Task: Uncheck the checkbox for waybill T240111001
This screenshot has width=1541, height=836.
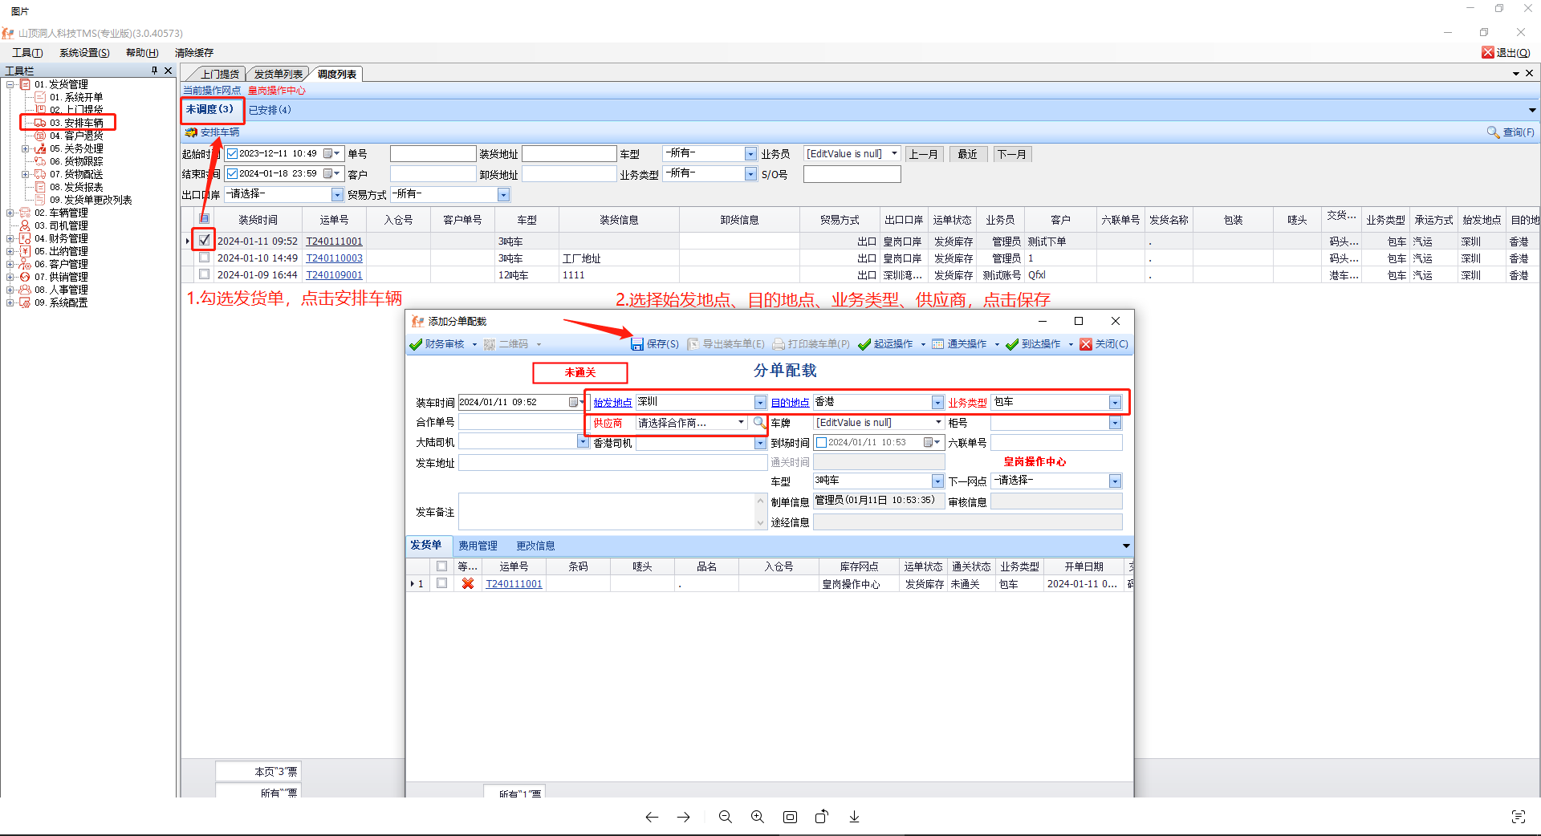Action: pos(205,240)
